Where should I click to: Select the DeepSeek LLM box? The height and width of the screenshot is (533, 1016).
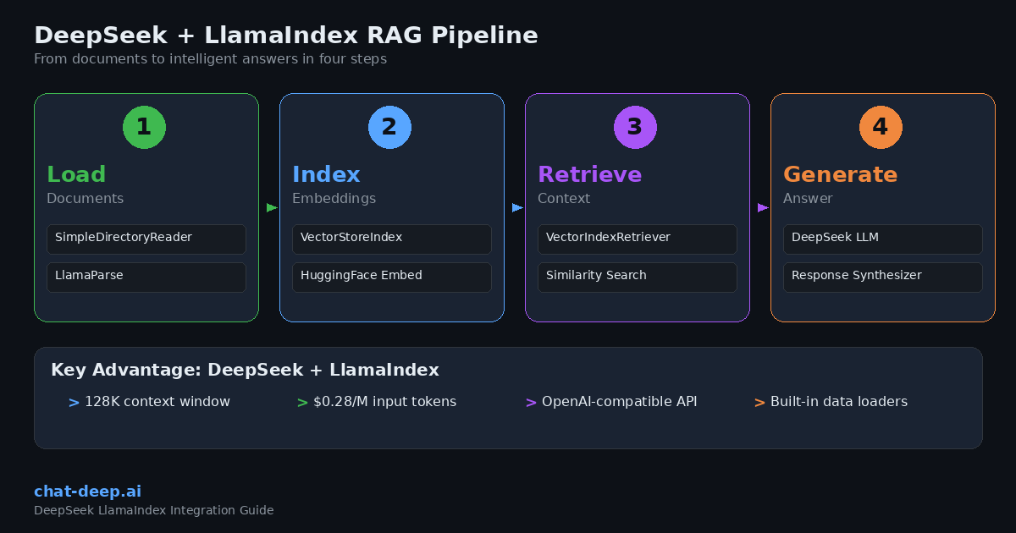[882, 239]
